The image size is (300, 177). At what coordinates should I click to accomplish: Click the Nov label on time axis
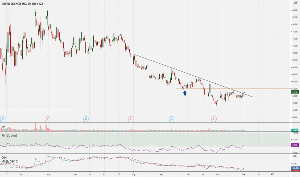coord(218,174)
